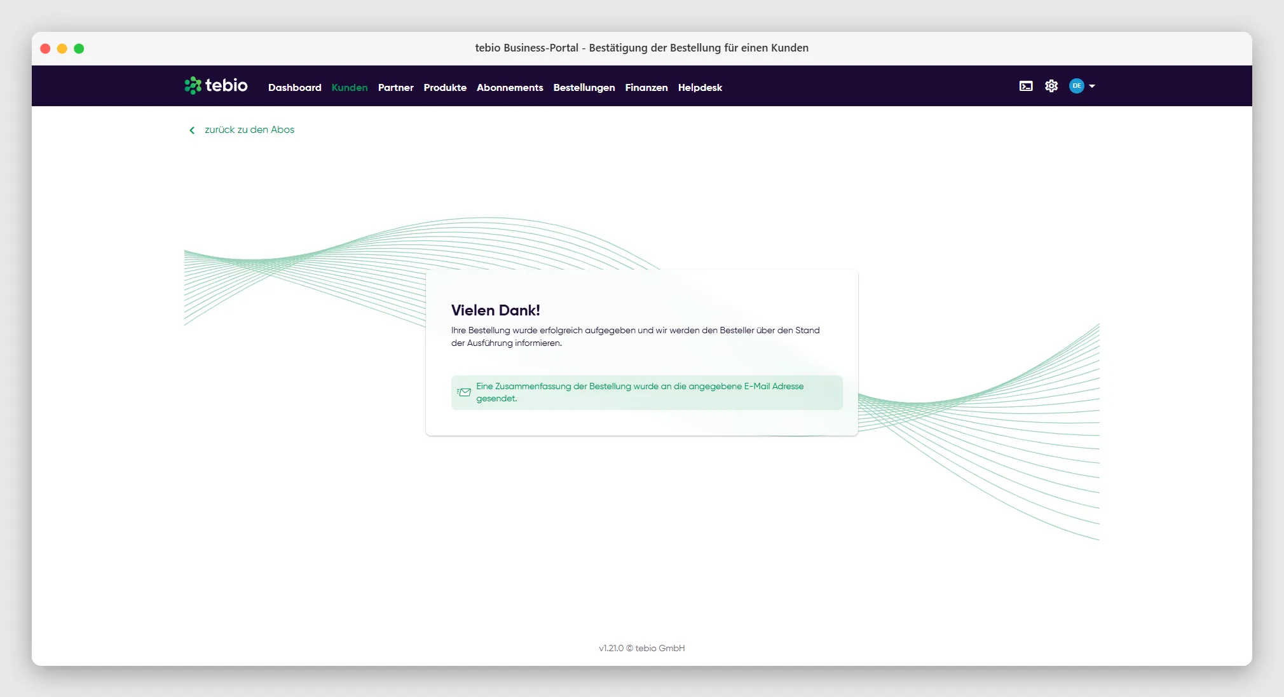Click the DE language avatar
The width and height of the screenshot is (1284, 697).
[1076, 86]
